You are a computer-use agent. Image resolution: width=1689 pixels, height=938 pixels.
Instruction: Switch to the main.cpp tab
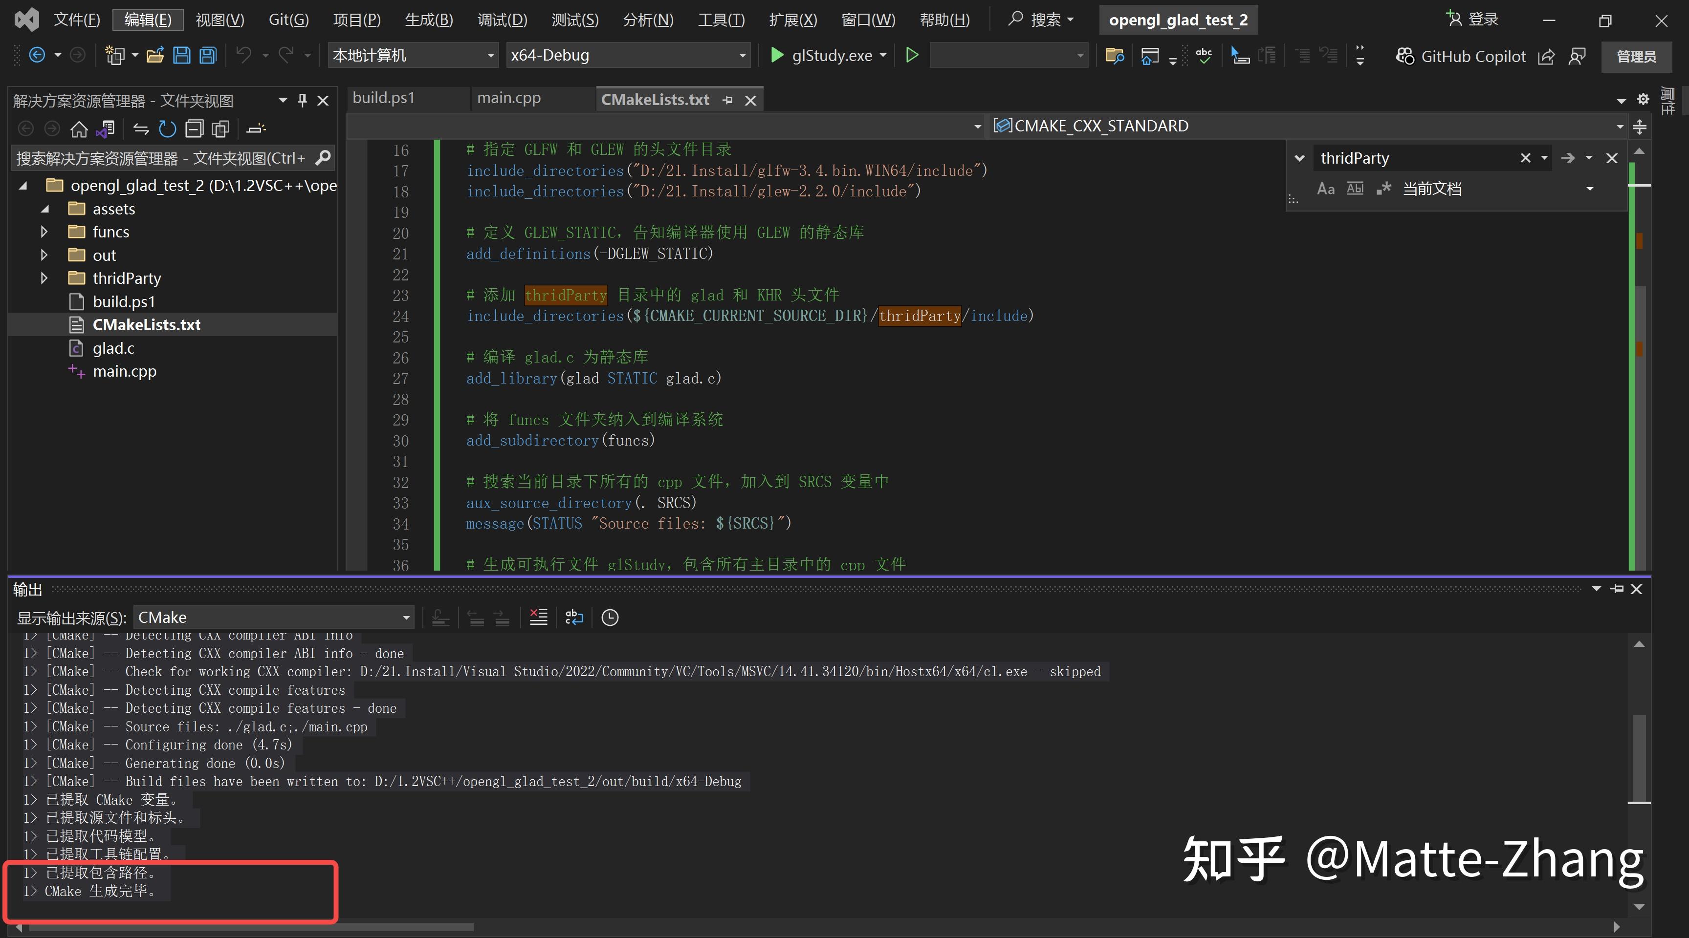509,98
